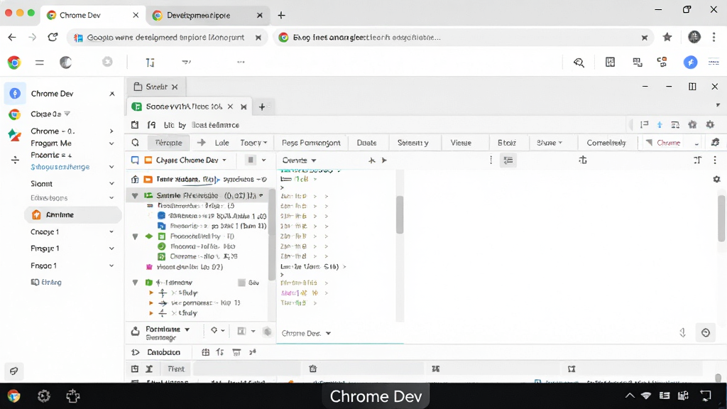
Task: Expand the Chyare Chrome Dev dropdown
Action: coord(224,160)
